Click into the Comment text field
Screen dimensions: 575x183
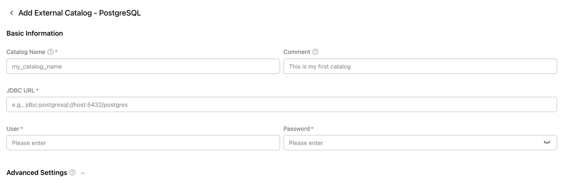click(420, 66)
